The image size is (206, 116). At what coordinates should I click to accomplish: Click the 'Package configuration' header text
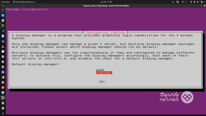click(27, 9)
